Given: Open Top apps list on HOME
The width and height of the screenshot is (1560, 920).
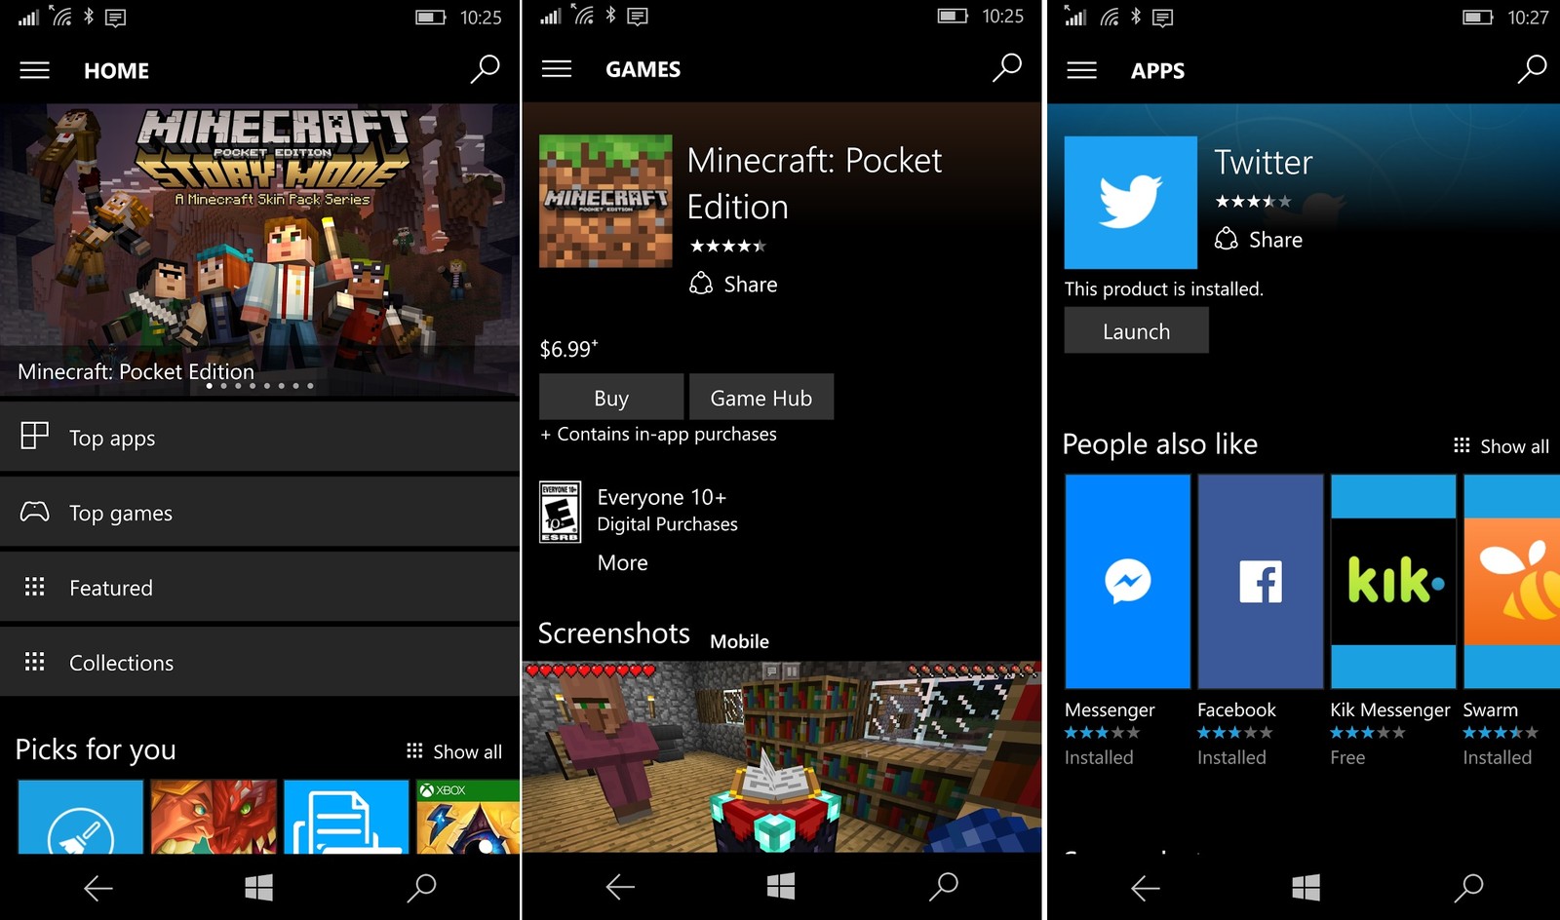Looking at the screenshot, I should tap(259, 438).
